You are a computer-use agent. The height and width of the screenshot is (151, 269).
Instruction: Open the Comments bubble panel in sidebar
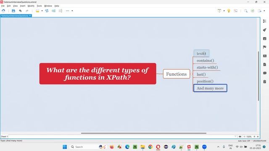tap(265, 73)
